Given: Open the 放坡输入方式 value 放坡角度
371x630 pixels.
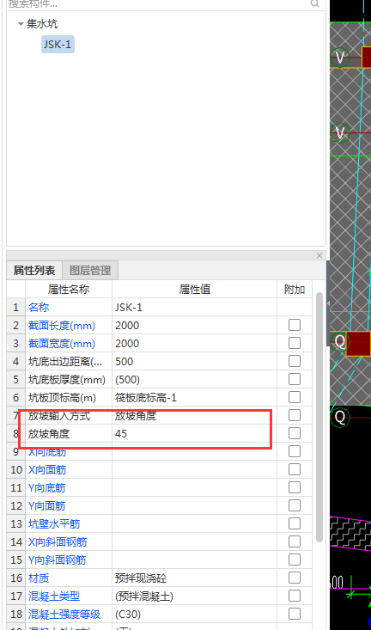Looking at the screenshot, I should point(194,416).
